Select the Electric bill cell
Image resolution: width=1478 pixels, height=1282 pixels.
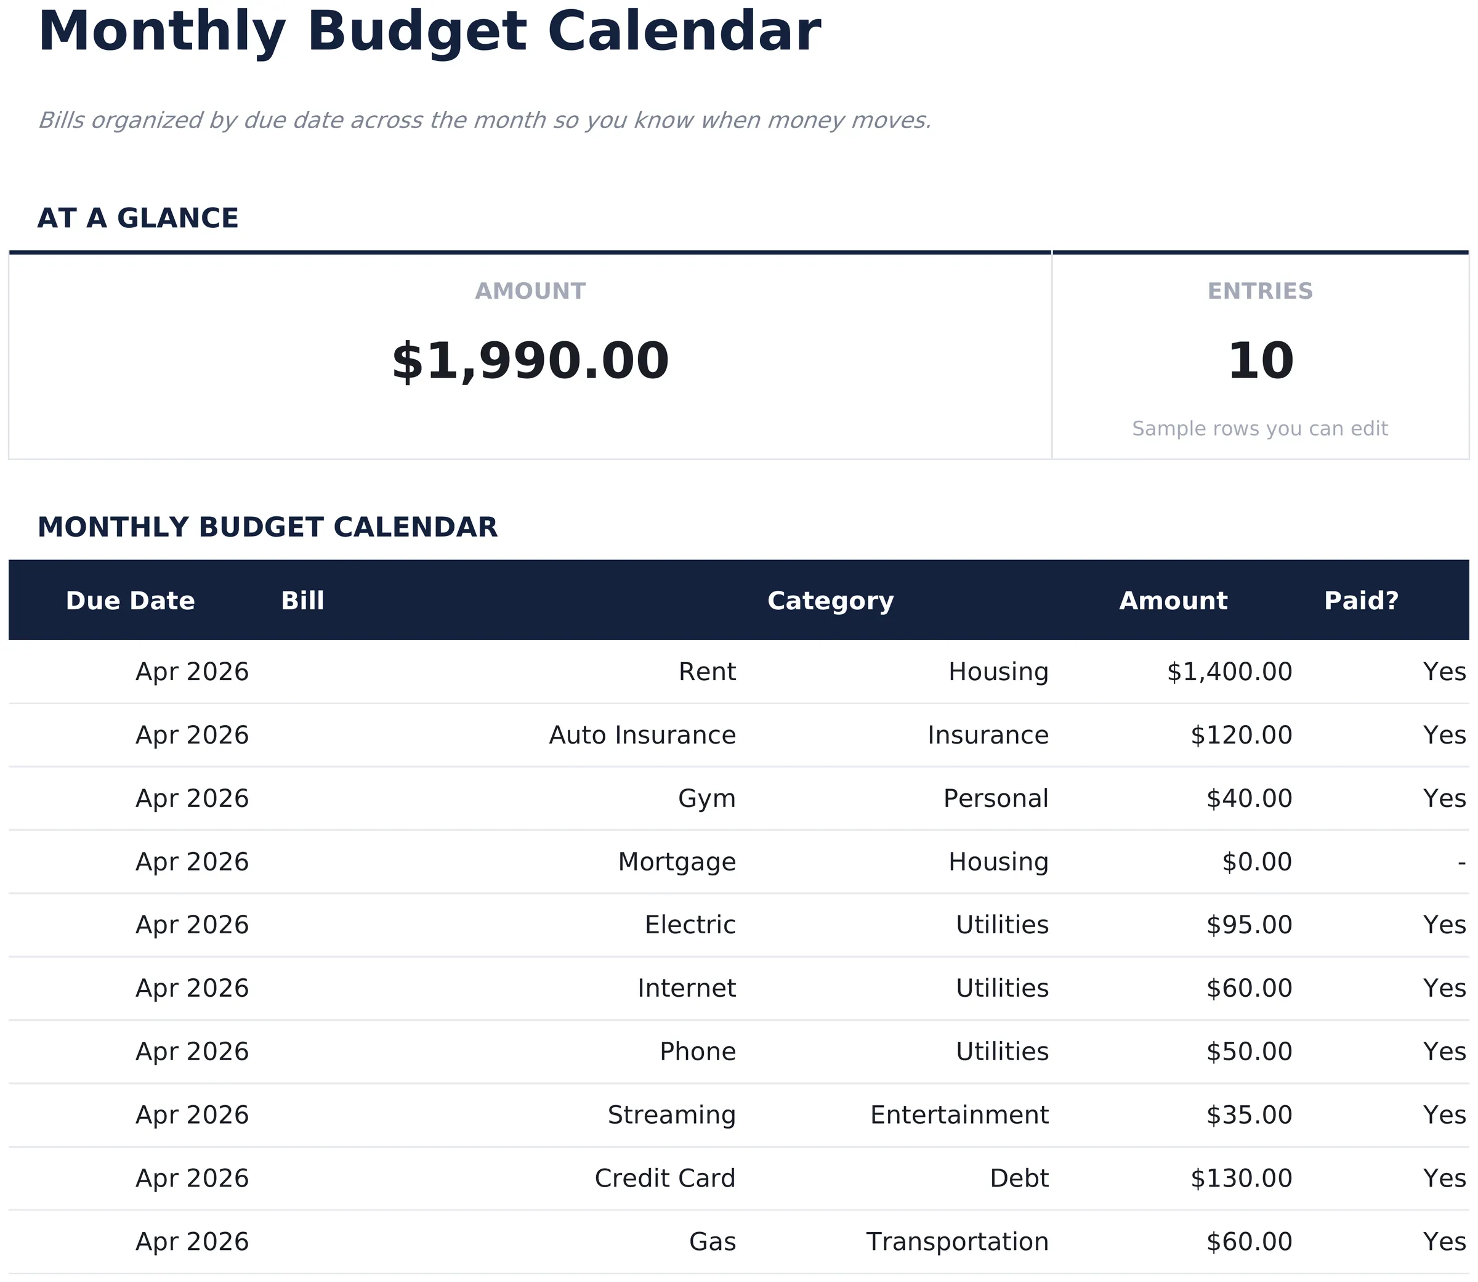pyautogui.click(x=690, y=925)
